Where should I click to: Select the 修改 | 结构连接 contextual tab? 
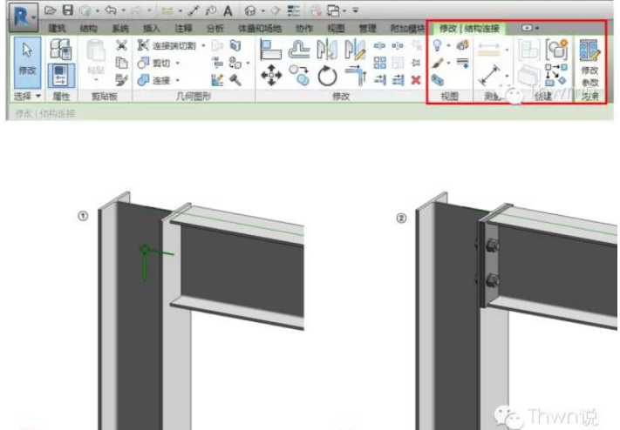click(469, 29)
